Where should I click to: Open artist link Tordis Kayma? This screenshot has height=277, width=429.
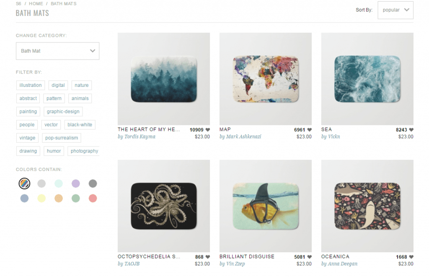pos(140,136)
